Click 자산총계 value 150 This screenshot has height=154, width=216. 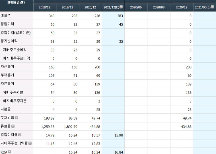coord(74,67)
